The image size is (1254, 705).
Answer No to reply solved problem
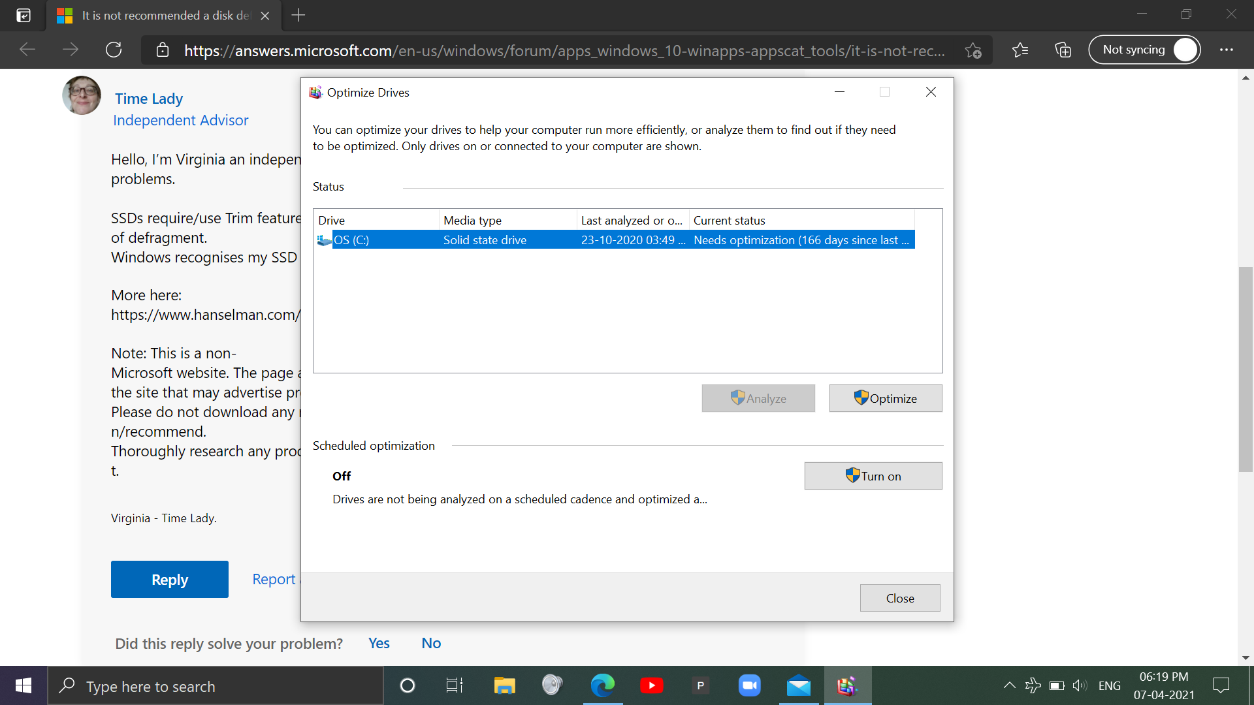(431, 643)
